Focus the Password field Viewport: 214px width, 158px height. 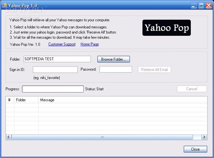click(116, 69)
